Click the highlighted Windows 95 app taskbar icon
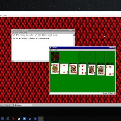This screenshot has width=121, height=121. click(x=41, y=119)
